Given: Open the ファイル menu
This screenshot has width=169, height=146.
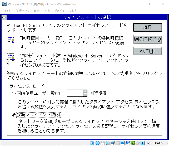Looking at the screenshot, I should click(x=7, y=11).
